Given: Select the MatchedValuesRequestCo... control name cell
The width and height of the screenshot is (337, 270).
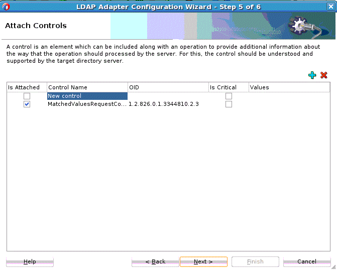Looking at the screenshot, I should (87, 104).
